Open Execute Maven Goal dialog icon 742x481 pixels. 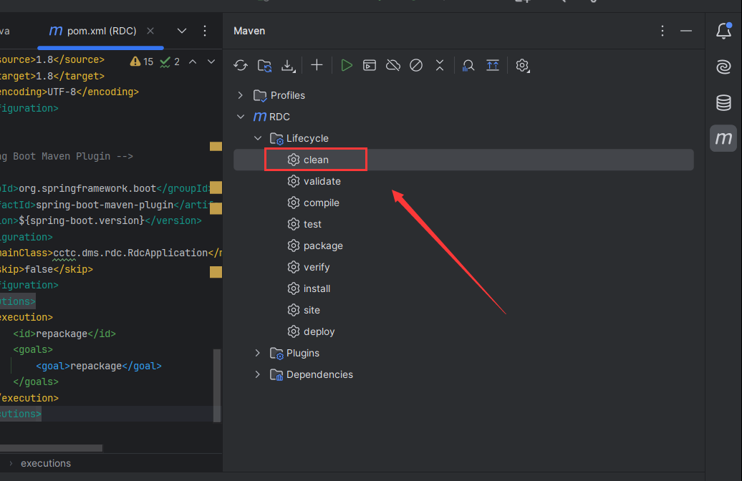tap(370, 66)
